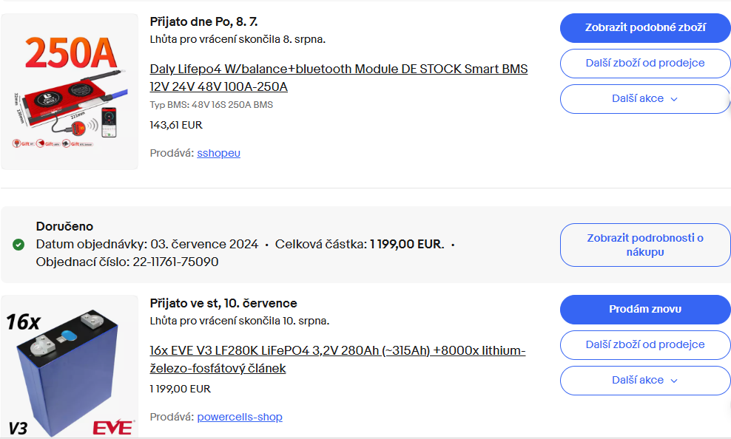Expand "Další akce" for the EVE cells
The image size is (731, 439).
coord(644,381)
